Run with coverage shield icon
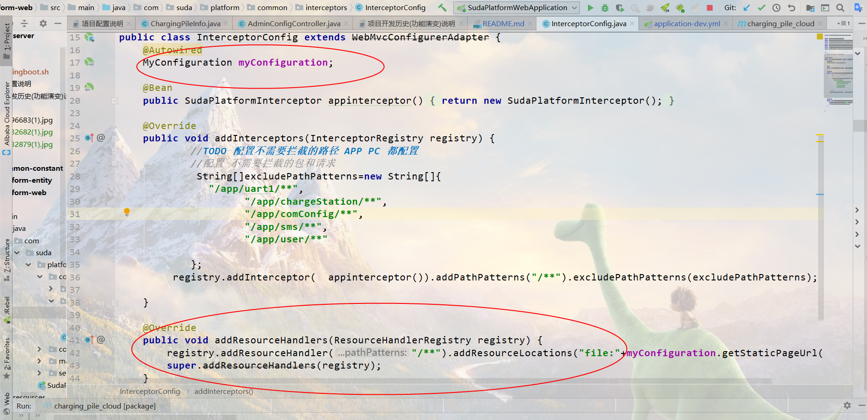Image resolution: width=867 pixels, height=420 pixels. pyautogui.click(x=620, y=8)
